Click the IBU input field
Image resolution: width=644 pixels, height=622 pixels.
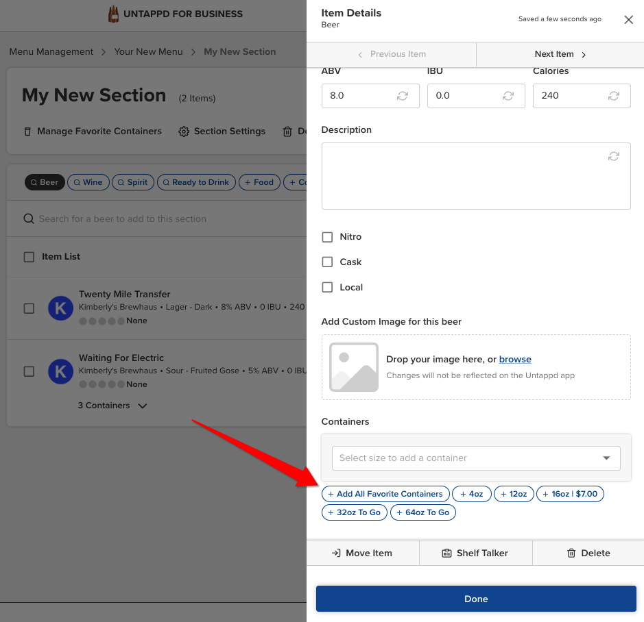tap(476, 96)
